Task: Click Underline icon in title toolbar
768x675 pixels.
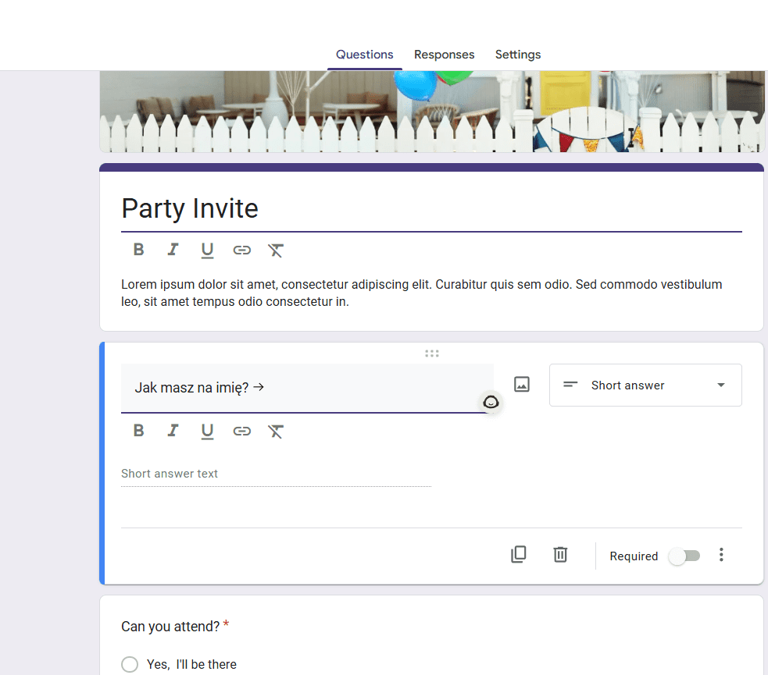Action: click(207, 250)
